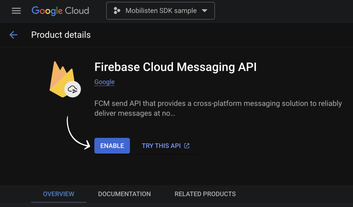
Task: Click the Firebase Cloud Messaging API title
Action: (x=175, y=67)
